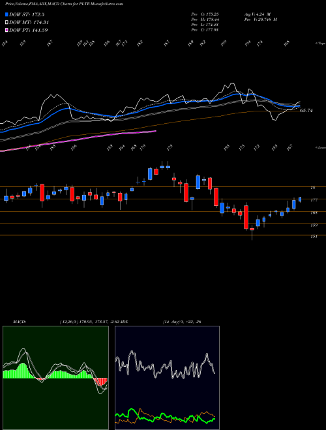Click the '65.74' label beside the EMA lines
The image size is (326, 430).
pos(306,111)
